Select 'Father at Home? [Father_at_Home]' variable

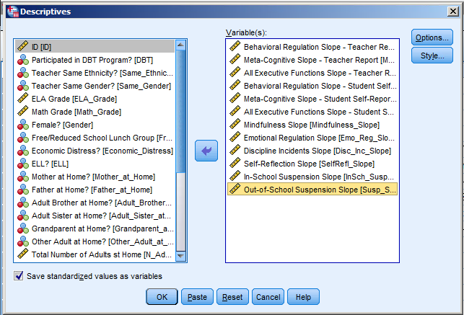(x=95, y=190)
